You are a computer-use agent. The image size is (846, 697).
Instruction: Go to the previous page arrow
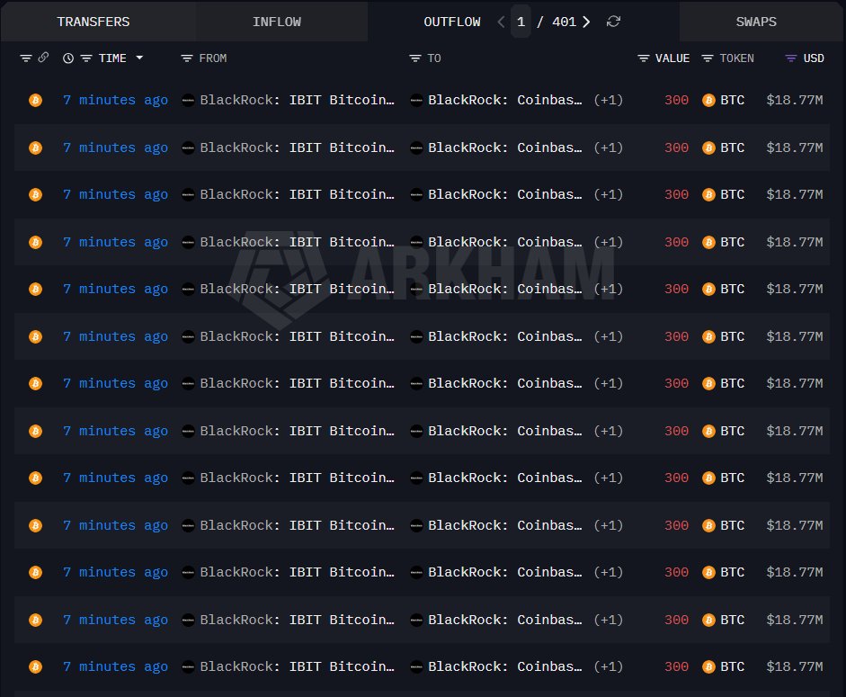point(502,22)
